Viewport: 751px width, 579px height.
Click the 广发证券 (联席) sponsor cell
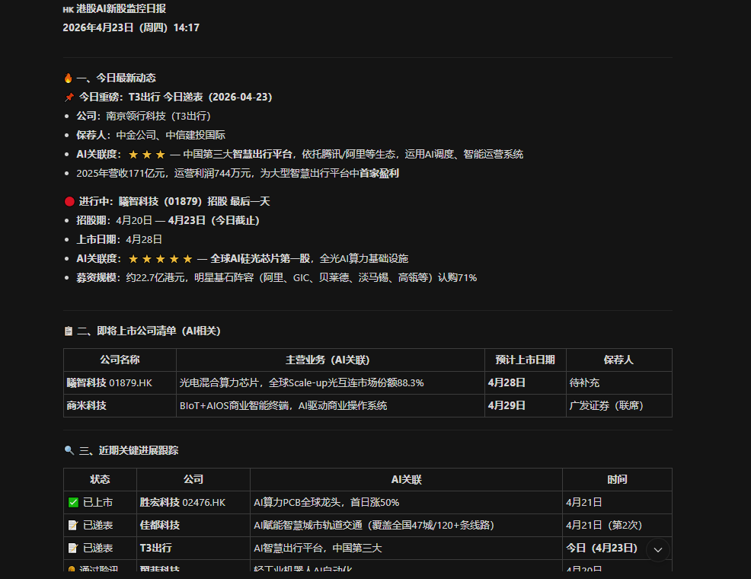coord(618,406)
